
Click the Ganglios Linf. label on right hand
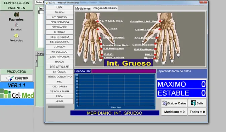(x=144, y=21)
